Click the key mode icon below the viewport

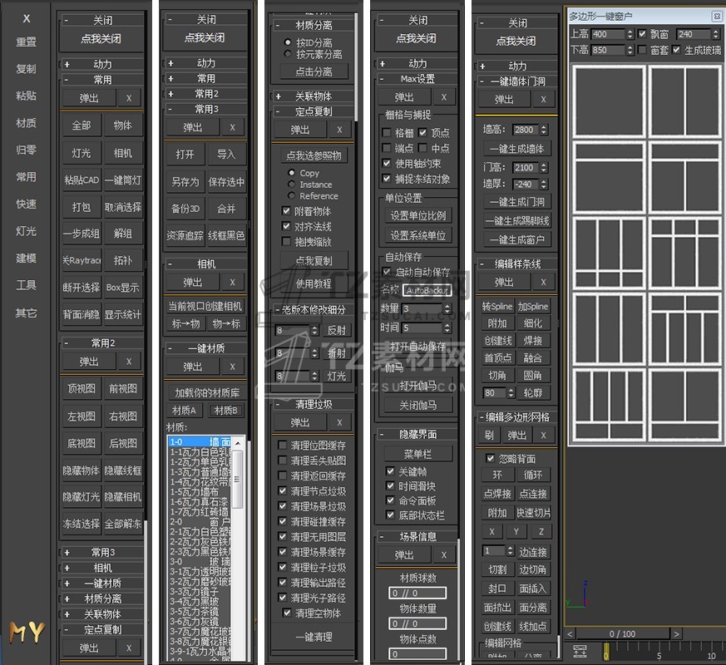tap(581, 653)
